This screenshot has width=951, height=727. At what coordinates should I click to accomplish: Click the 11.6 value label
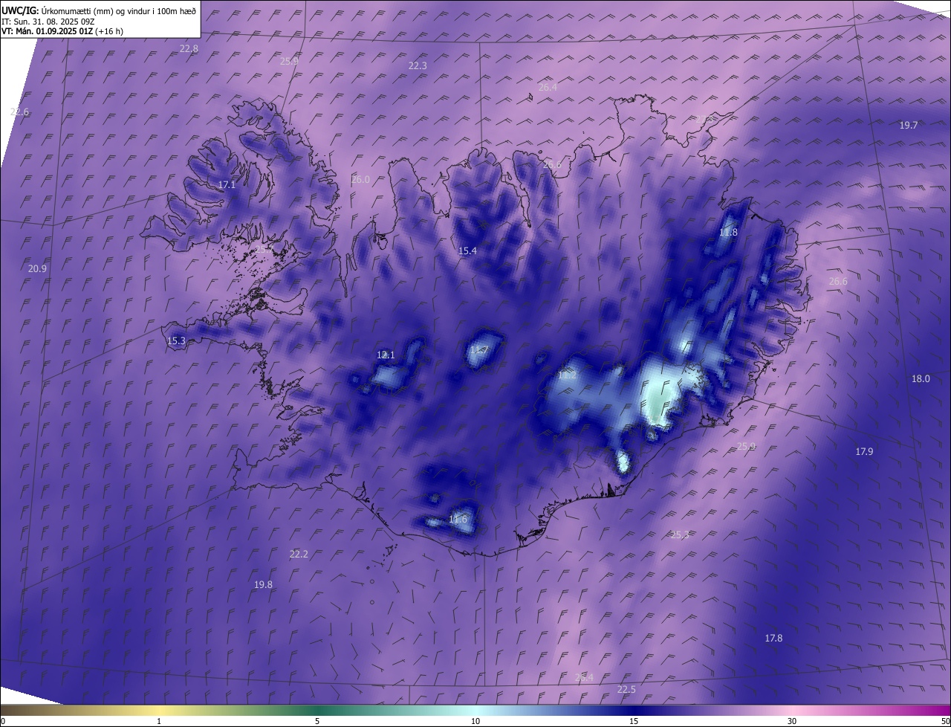(458, 519)
